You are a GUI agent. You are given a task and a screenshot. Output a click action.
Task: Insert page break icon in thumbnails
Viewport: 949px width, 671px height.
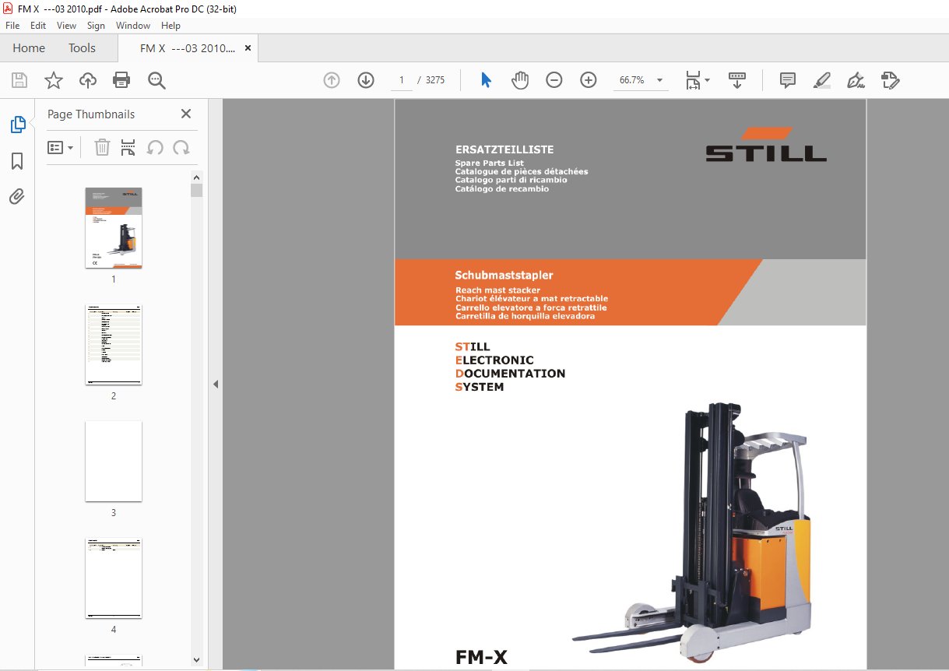click(x=128, y=147)
